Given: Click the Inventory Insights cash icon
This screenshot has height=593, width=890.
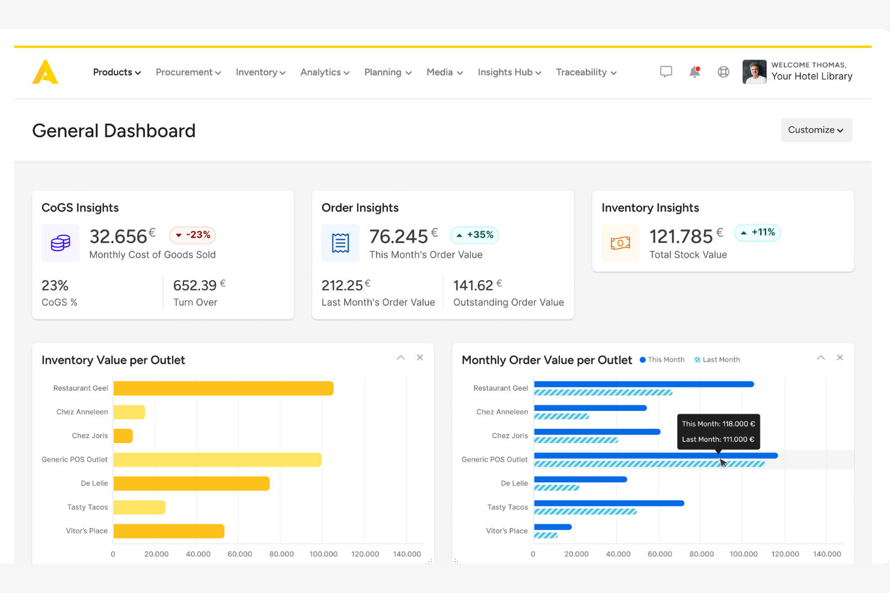Looking at the screenshot, I should (x=620, y=243).
